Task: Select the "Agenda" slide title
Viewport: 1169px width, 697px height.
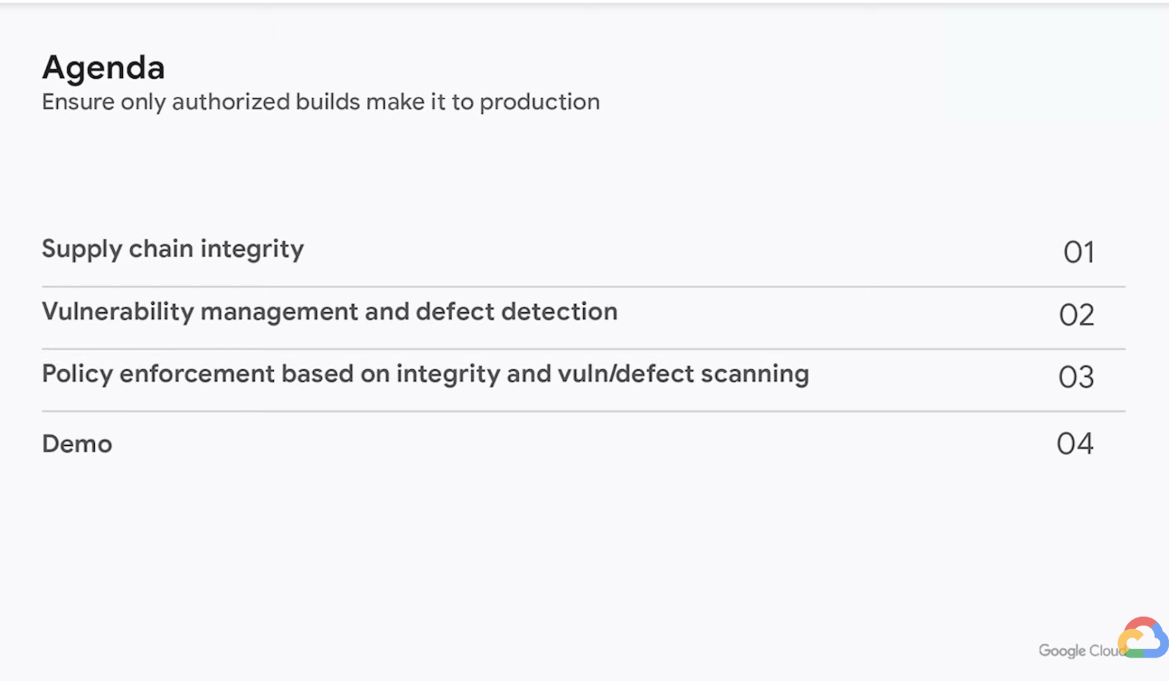Action: pyautogui.click(x=104, y=68)
